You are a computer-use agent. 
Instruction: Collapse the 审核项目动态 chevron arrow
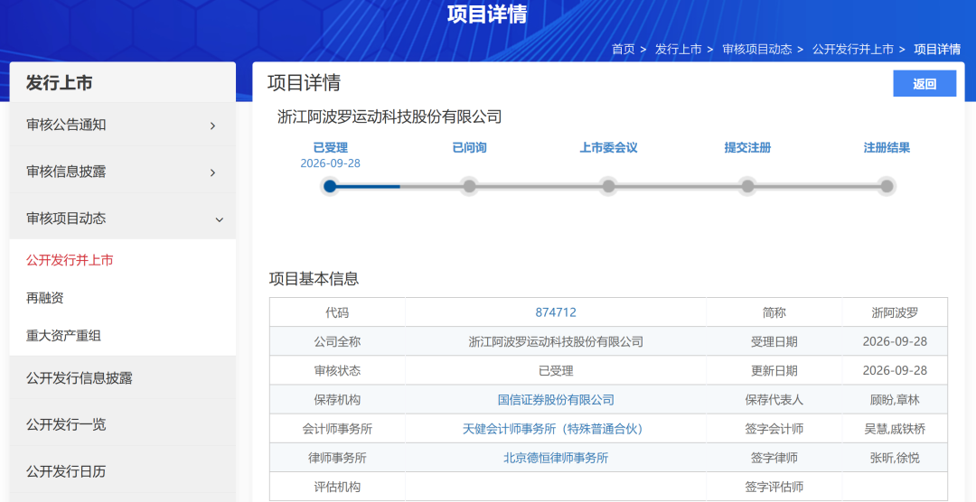point(219,219)
